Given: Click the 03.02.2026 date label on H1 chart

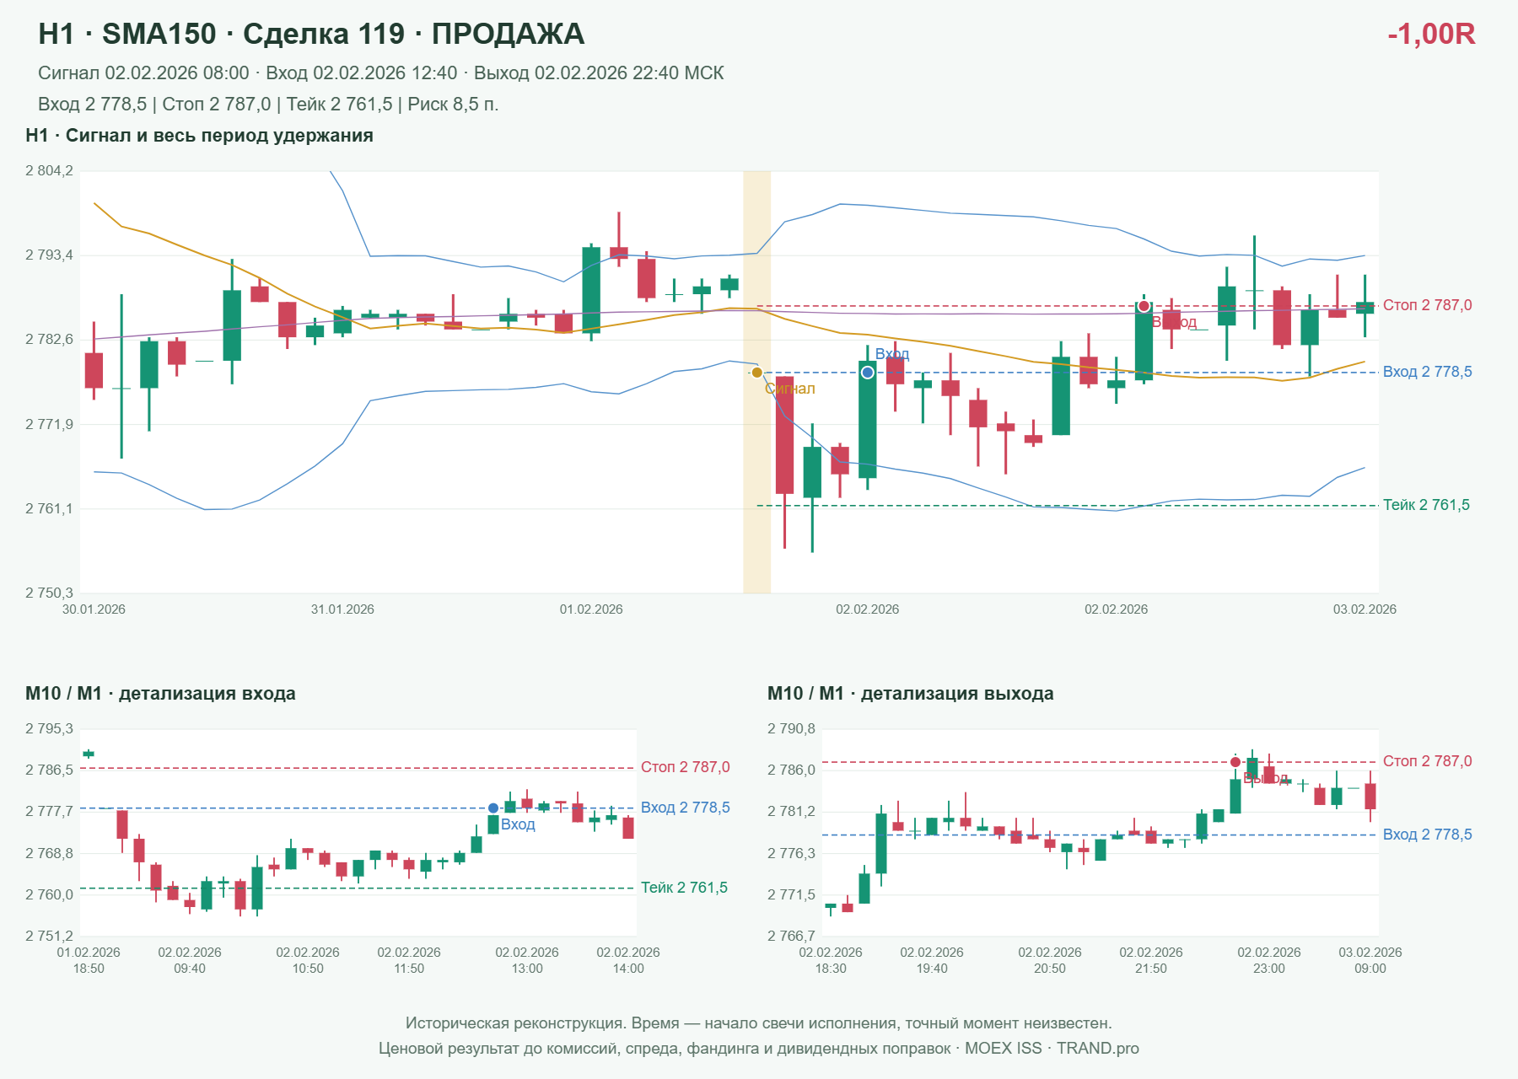Looking at the screenshot, I should [x=1365, y=609].
